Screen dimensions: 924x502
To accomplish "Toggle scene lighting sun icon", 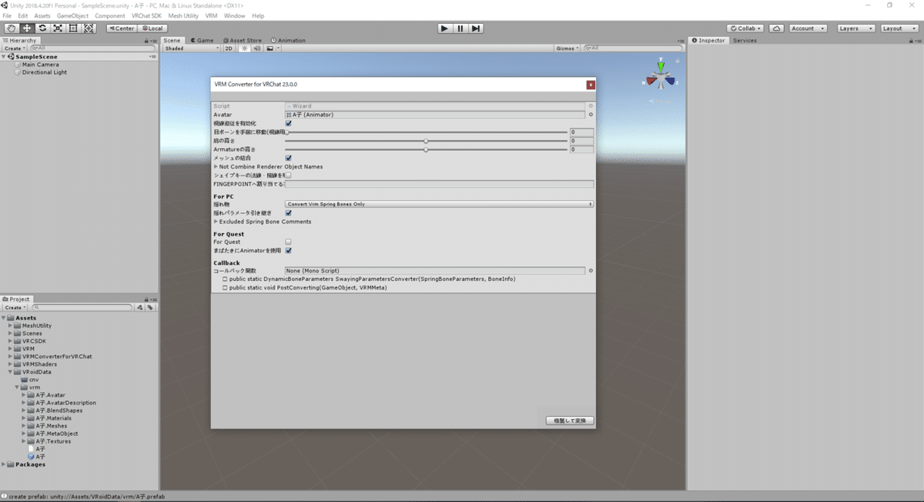I will tap(245, 48).
